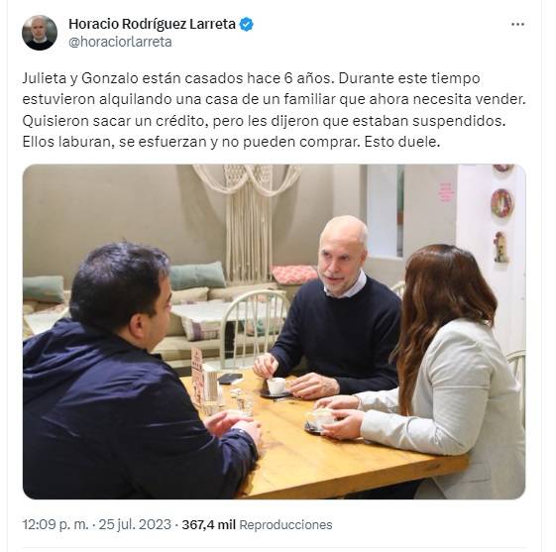
Task: Click the white espresso cup being stirred
Action: pos(276,386)
